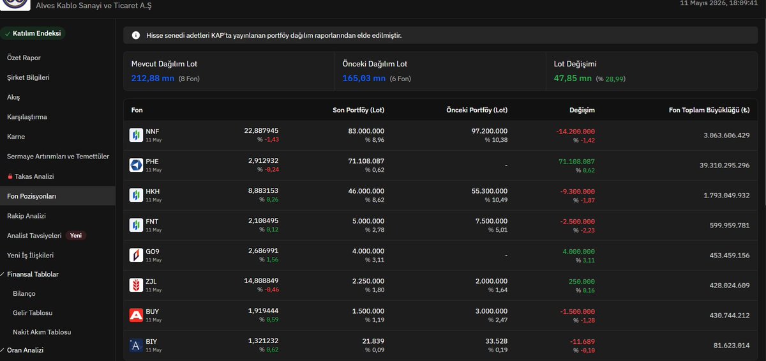
Task: Click the BUY change value -1.500.000
Action: tap(577, 311)
